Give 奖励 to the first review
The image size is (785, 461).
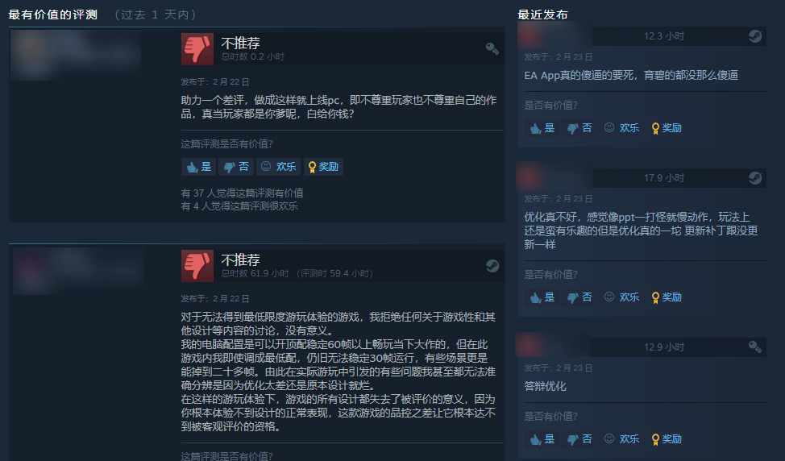(323, 167)
